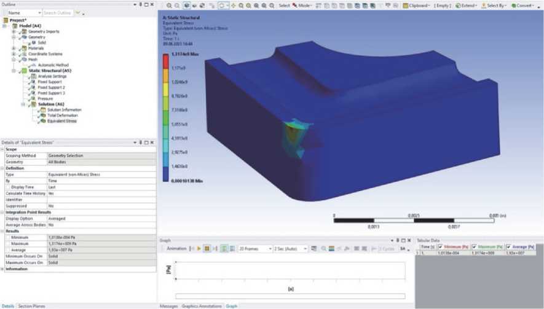Switch to the Messages tab
The height and width of the screenshot is (309, 544).
(x=168, y=306)
